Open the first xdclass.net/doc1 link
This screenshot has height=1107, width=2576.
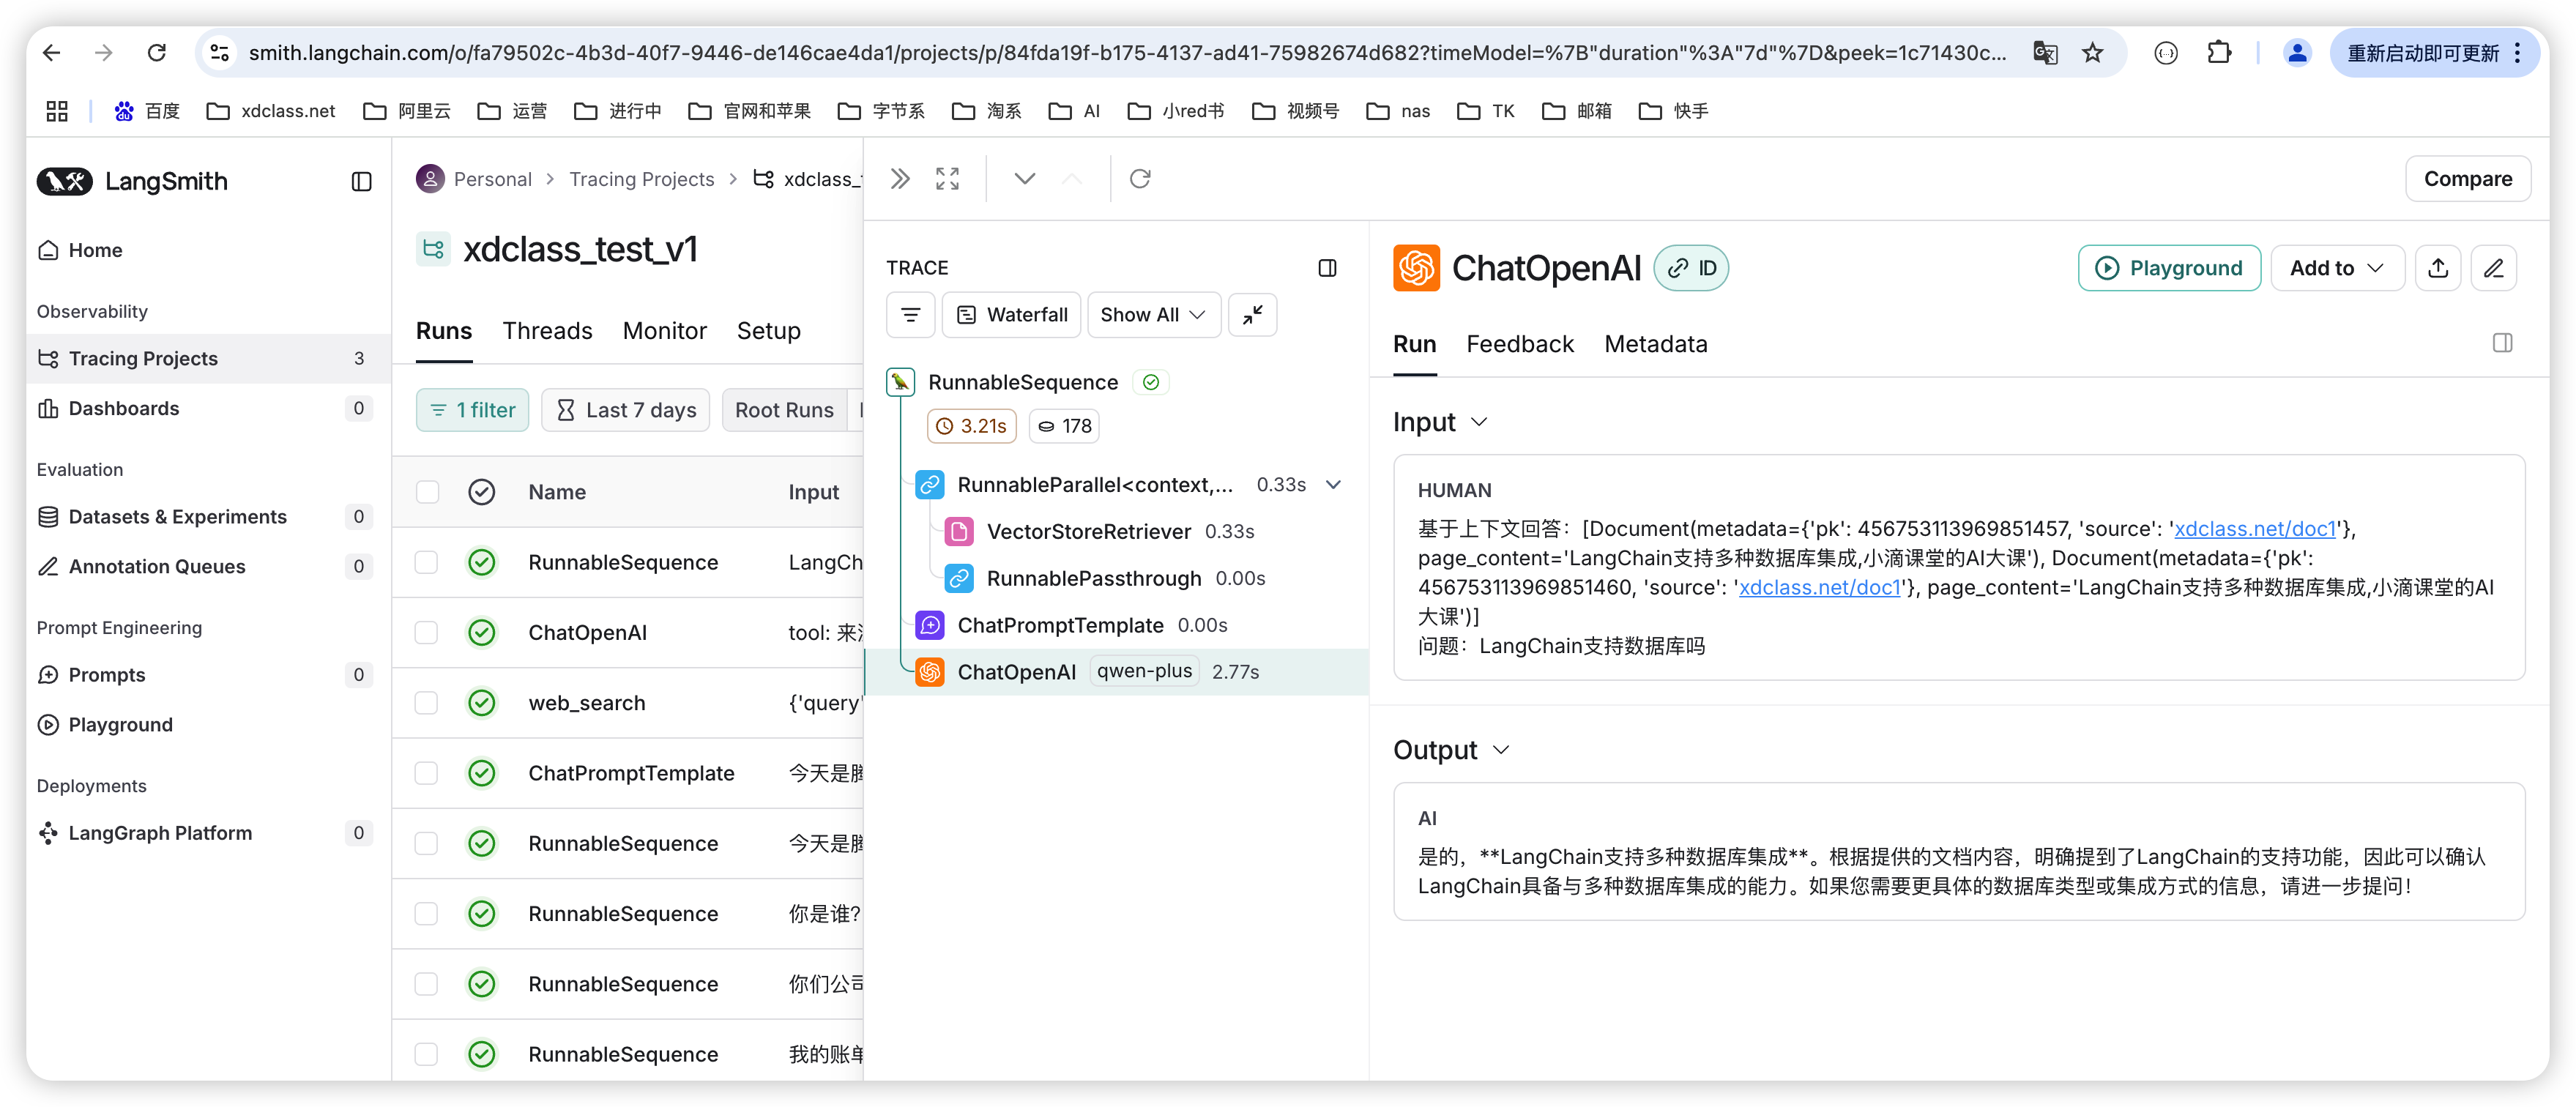coord(2254,529)
